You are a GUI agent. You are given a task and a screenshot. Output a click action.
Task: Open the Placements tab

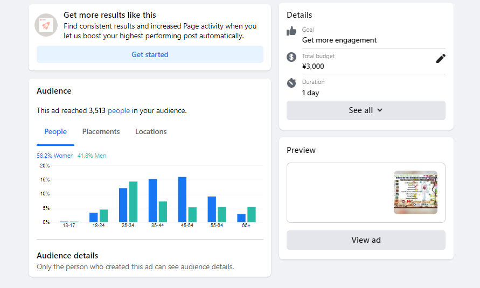click(101, 131)
